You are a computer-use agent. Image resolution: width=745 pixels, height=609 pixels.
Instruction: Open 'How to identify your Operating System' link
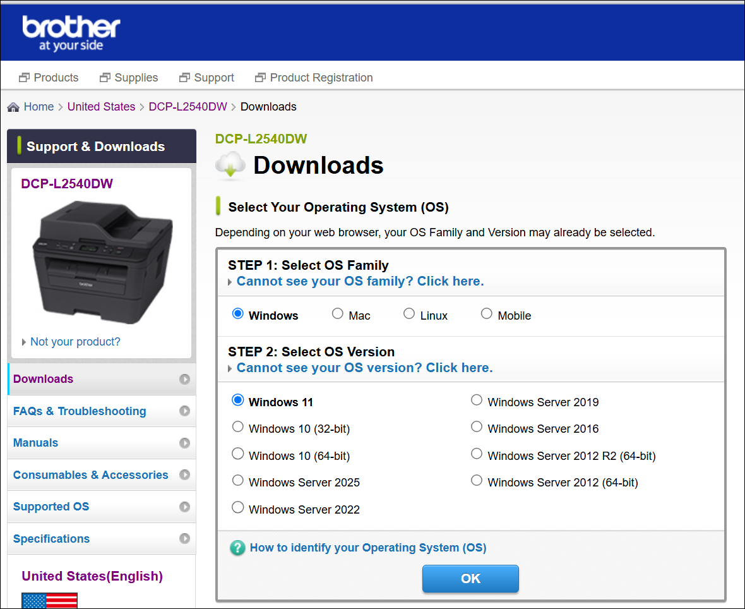(x=368, y=548)
